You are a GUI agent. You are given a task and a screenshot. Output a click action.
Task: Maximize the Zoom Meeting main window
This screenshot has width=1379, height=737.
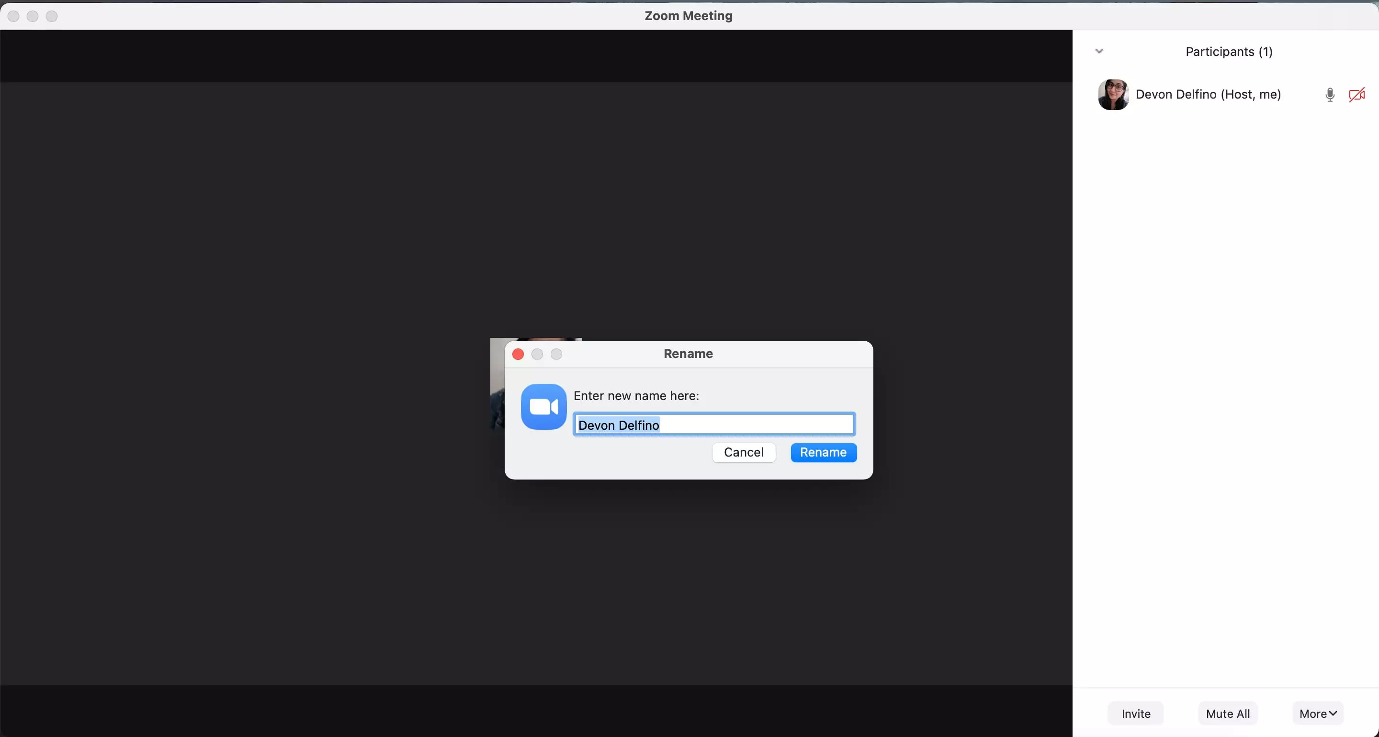click(x=52, y=16)
